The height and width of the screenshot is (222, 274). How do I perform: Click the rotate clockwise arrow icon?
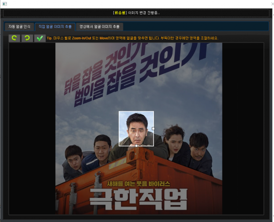tap(27, 38)
